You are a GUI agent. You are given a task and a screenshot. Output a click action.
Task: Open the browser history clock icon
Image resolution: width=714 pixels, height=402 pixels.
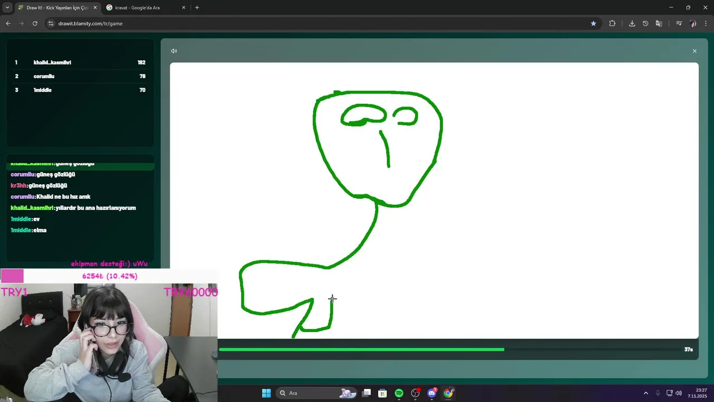(x=645, y=23)
